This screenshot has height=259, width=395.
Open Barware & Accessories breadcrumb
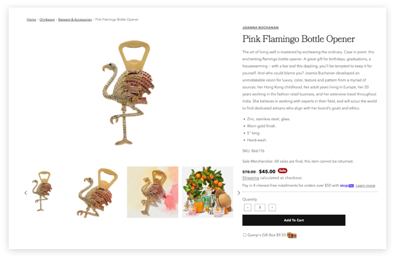tap(75, 19)
